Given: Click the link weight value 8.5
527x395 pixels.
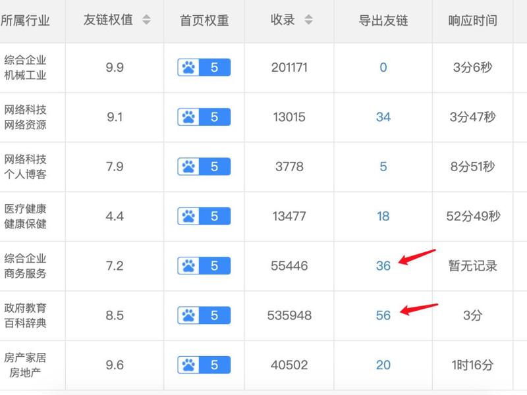Looking at the screenshot, I should [115, 315].
